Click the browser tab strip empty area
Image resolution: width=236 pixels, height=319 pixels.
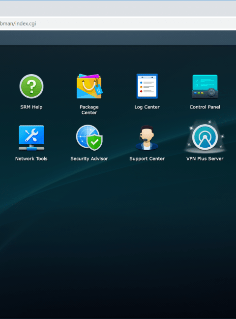click(x=118, y=8)
